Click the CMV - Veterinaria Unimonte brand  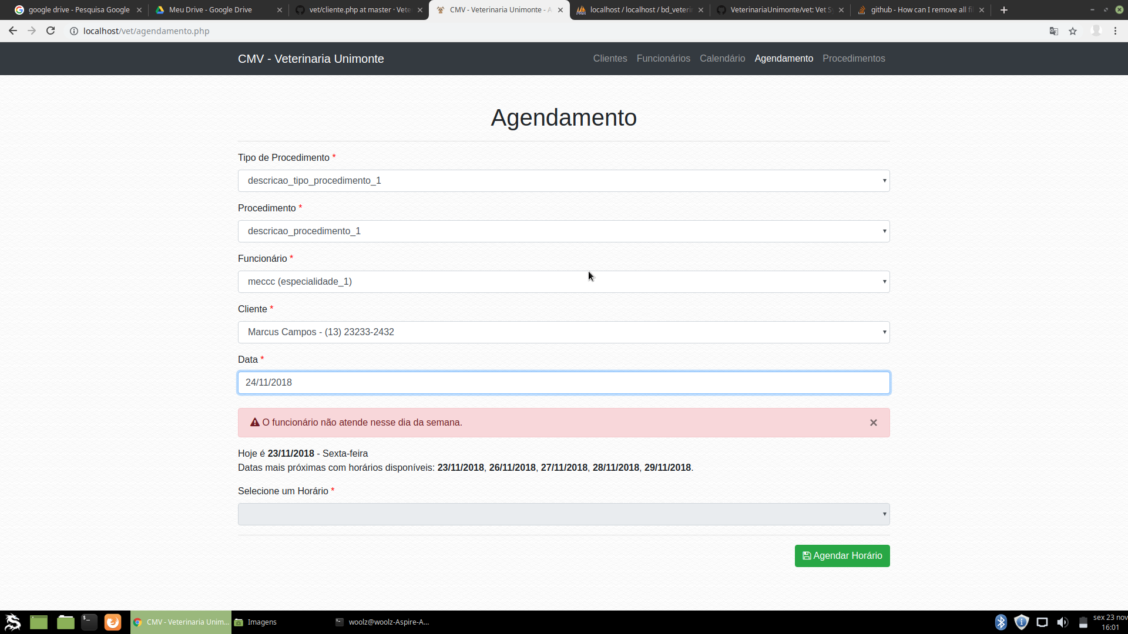click(311, 59)
